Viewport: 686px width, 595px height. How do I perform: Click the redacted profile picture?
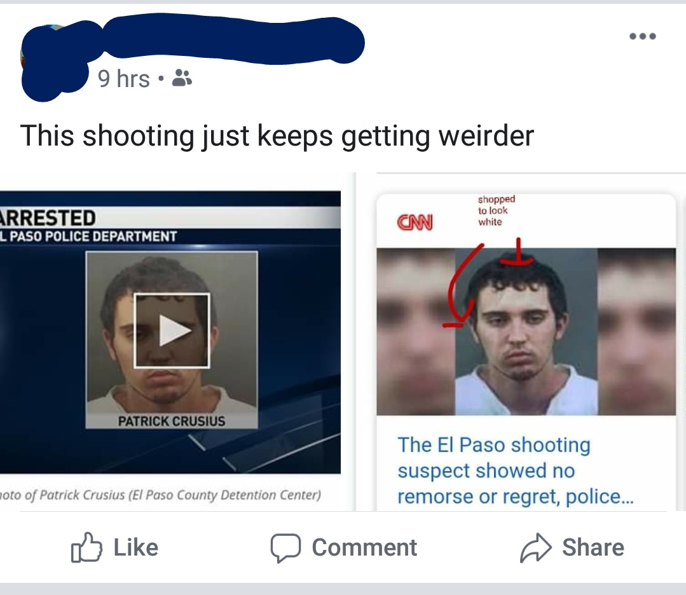click(x=53, y=61)
